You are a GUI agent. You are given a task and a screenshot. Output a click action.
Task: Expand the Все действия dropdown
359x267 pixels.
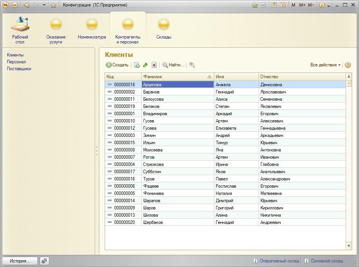click(325, 65)
